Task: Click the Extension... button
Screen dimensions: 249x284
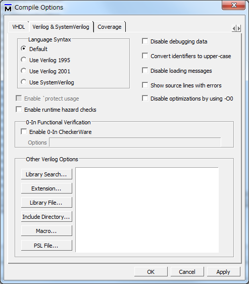Action: 46,188
